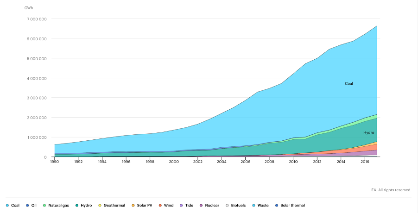Click the Coal label inside the chart area
Viewport: 418px width, 213px height.
348,84
